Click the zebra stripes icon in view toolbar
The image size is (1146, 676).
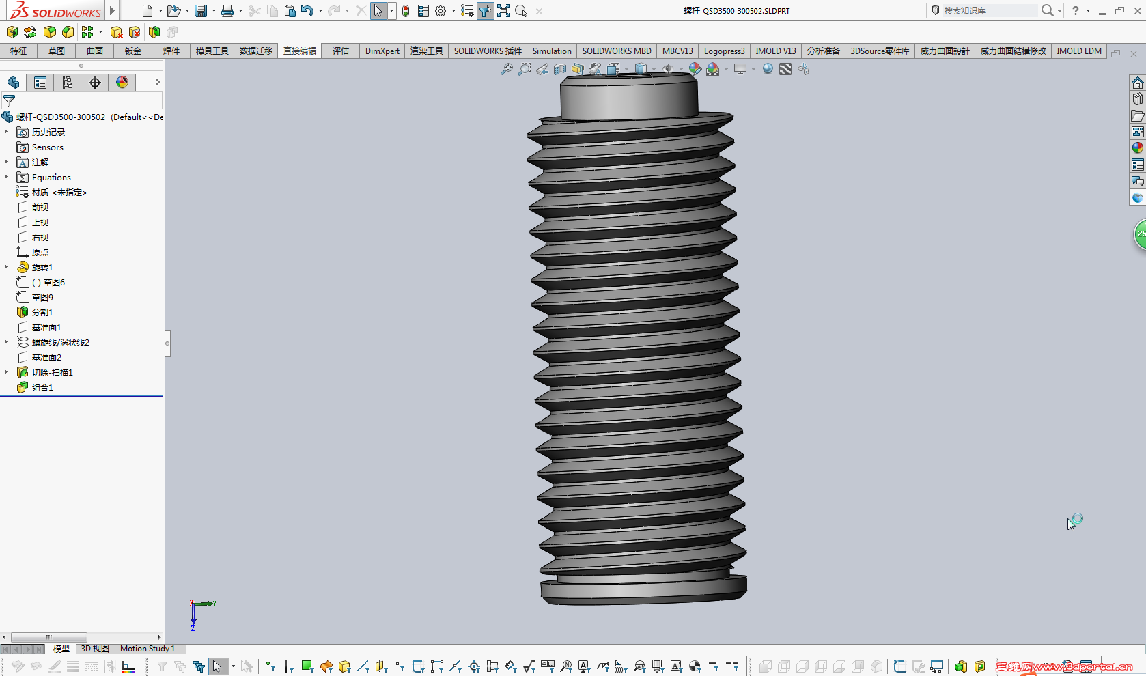[785, 69]
